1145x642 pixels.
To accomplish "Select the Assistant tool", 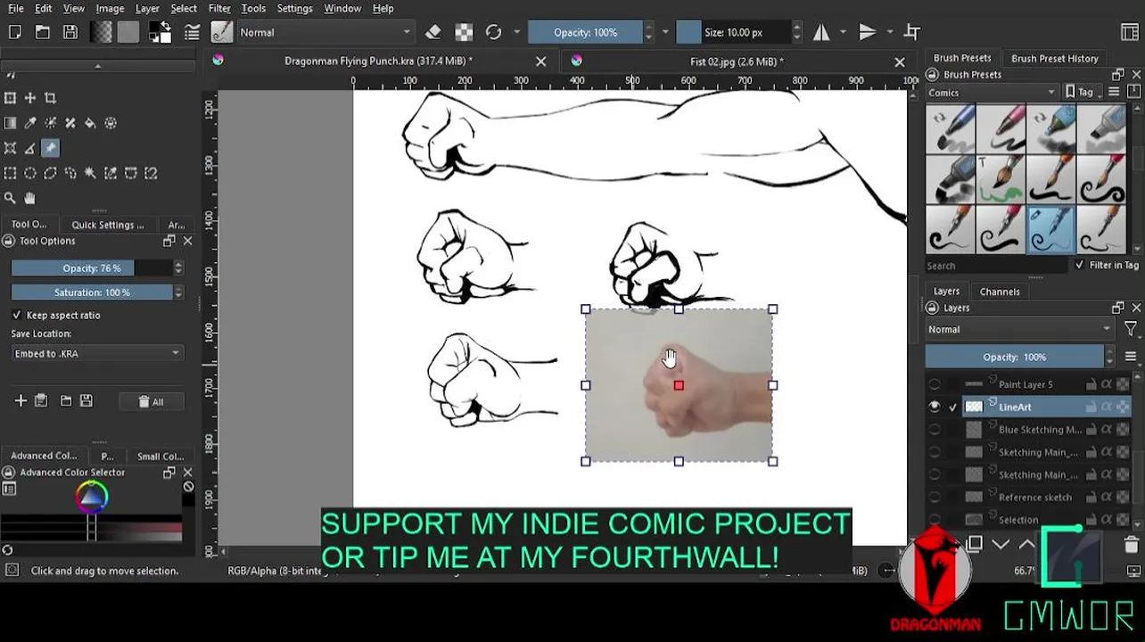I will [x=10, y=148].
